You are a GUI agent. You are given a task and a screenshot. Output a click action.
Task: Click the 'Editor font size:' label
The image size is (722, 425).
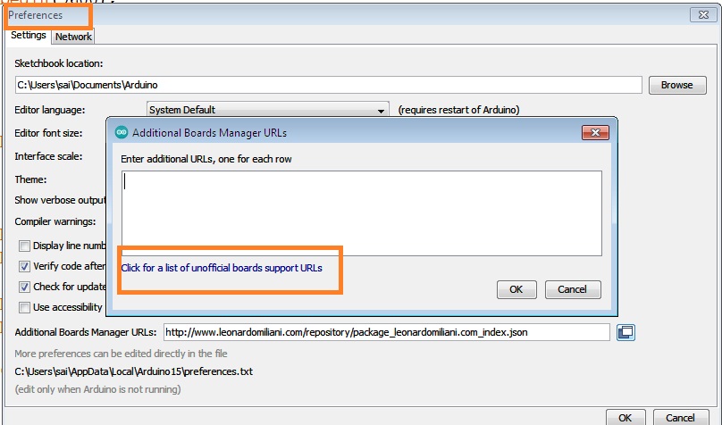(x=48, y=133)
